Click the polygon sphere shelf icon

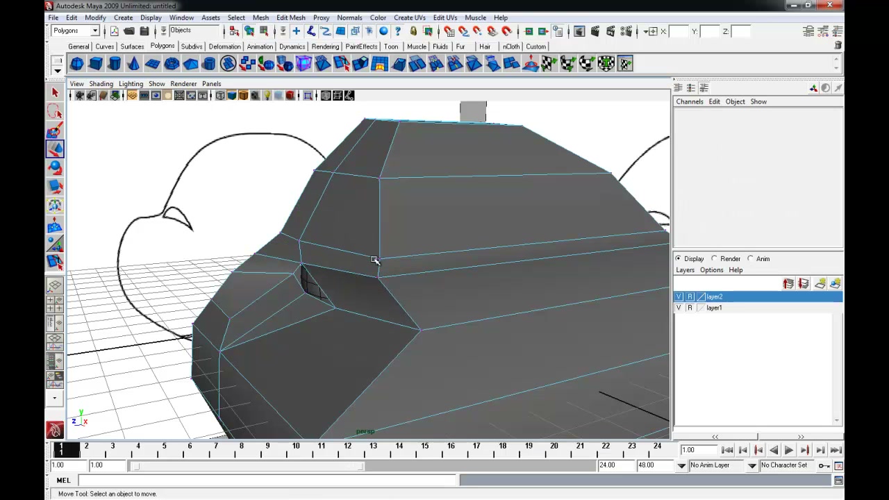[x=76, y=64]
